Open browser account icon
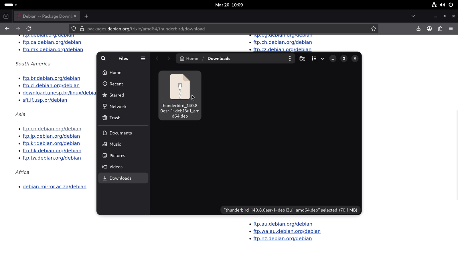Image resolution: width=458 pixels, height=257 pixels. pos(429,29)
